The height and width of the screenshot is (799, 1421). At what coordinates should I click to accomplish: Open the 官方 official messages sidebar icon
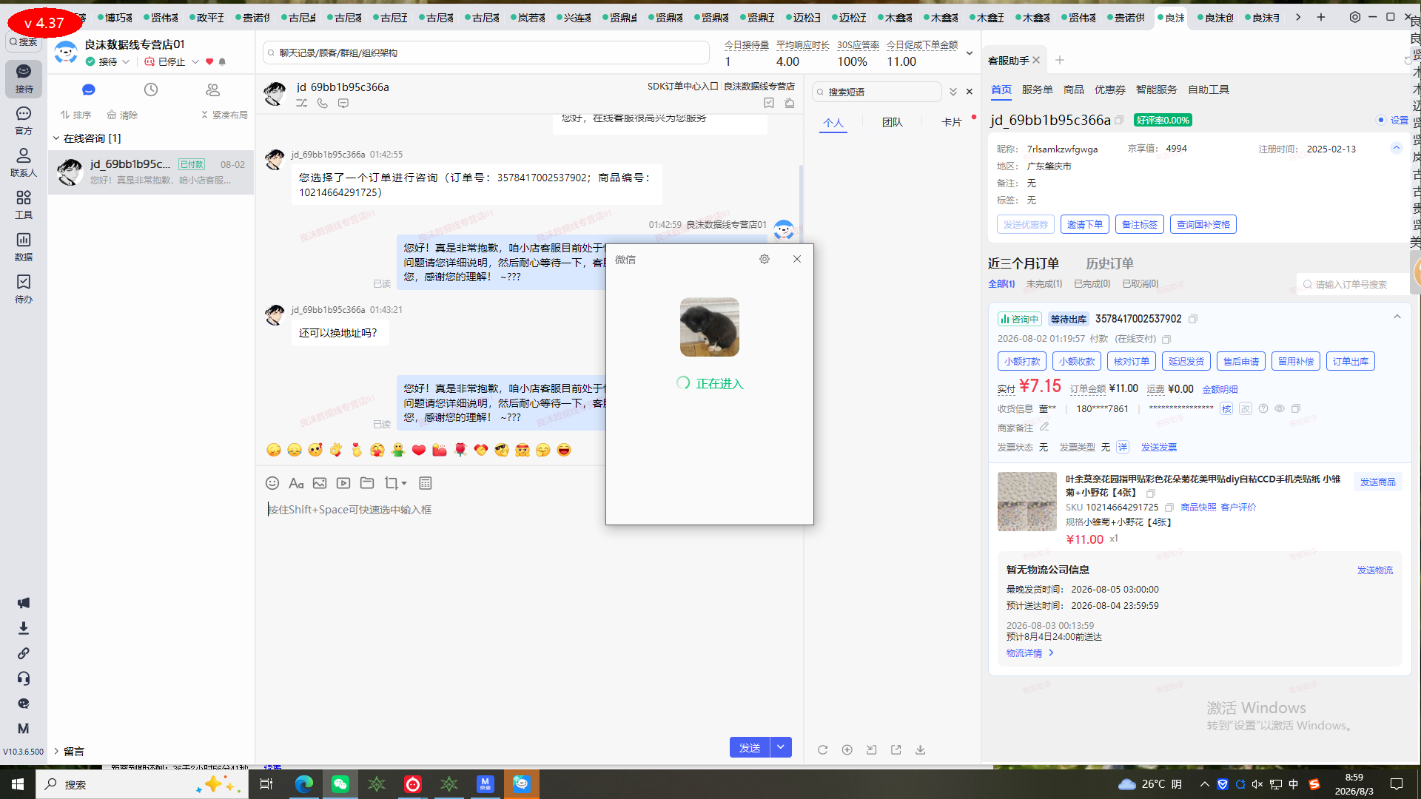click(24, 121)
